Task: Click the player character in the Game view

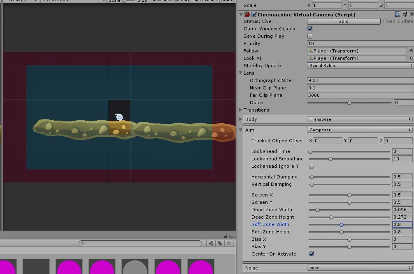Action: 119,116
